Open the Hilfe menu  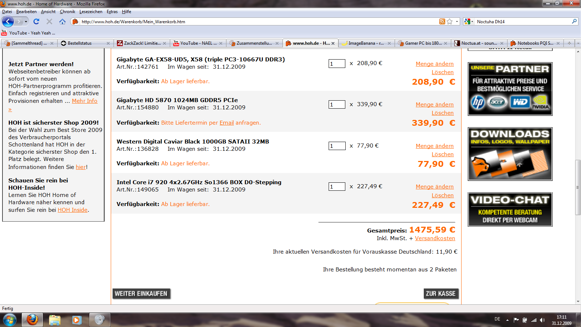[126, 12]
